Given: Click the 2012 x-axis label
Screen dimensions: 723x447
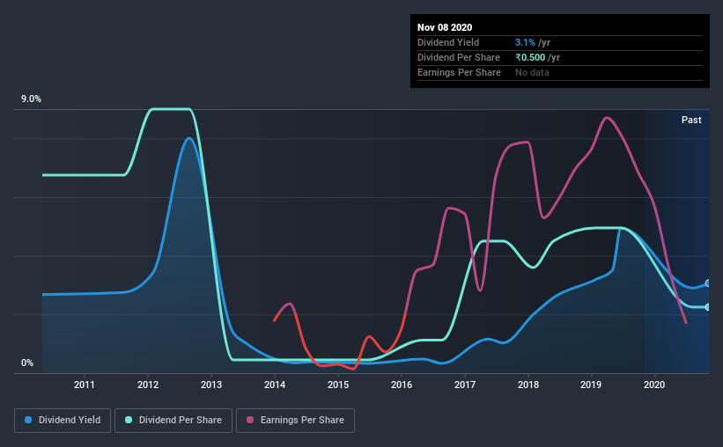Looking at the screenshot, I should pyautogui.click(x=148, y=385).
